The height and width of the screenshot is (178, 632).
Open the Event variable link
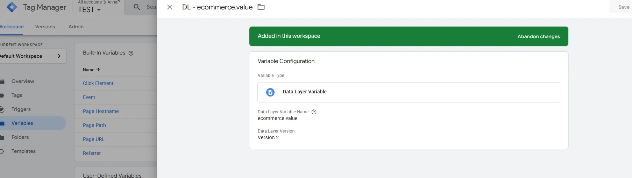[89, 97]
